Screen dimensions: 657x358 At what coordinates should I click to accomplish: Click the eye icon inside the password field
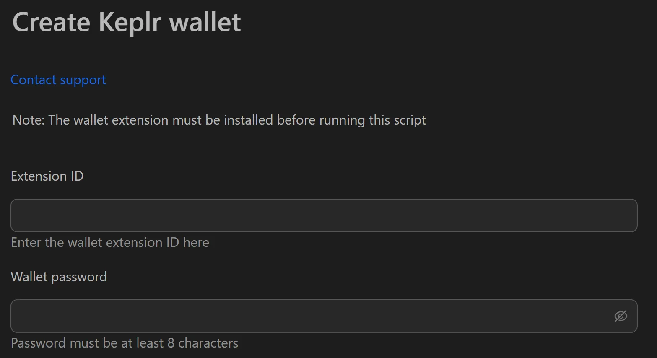621,316
